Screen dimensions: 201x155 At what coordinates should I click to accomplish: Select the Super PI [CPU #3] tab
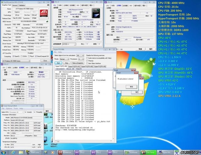point(100,66)
